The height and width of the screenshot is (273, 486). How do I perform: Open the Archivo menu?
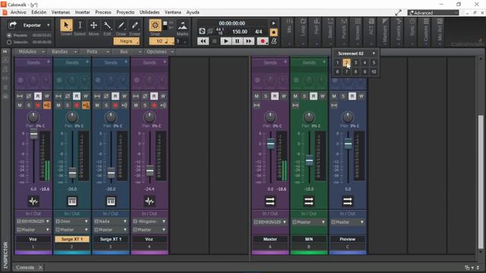click(18, 12)
